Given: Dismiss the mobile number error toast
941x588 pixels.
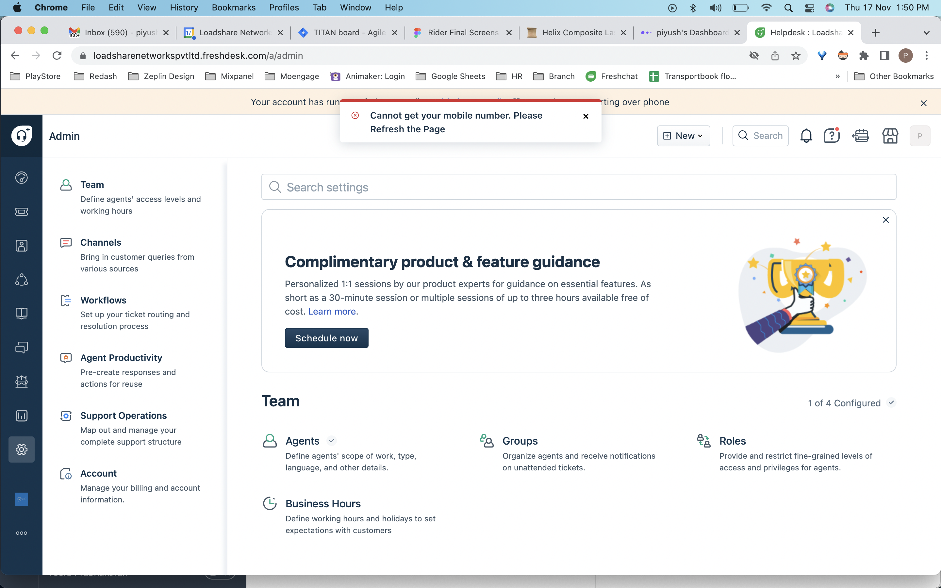Looking at the screenshot, I should click(586, 116).
